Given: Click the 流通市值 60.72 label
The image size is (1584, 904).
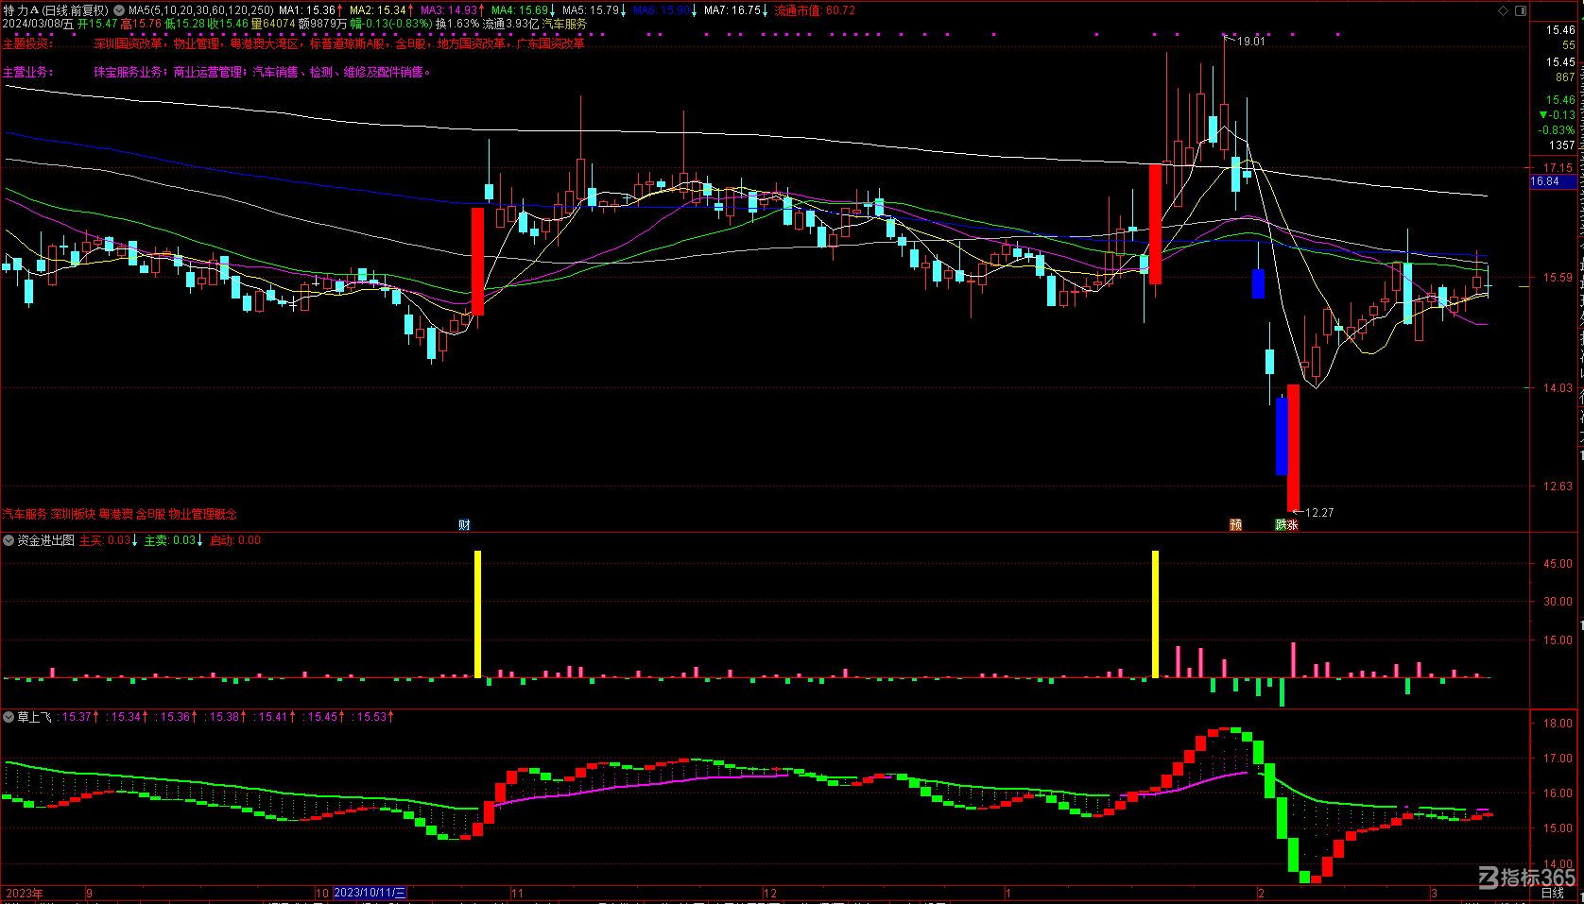Looking at the screenshot, I should [x=815, y=10].
